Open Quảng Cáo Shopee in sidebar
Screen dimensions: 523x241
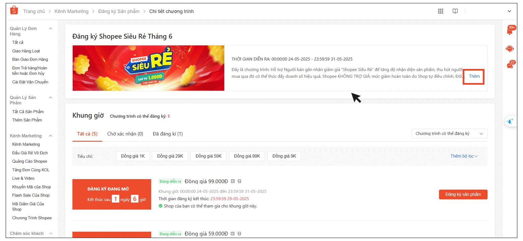30,161
